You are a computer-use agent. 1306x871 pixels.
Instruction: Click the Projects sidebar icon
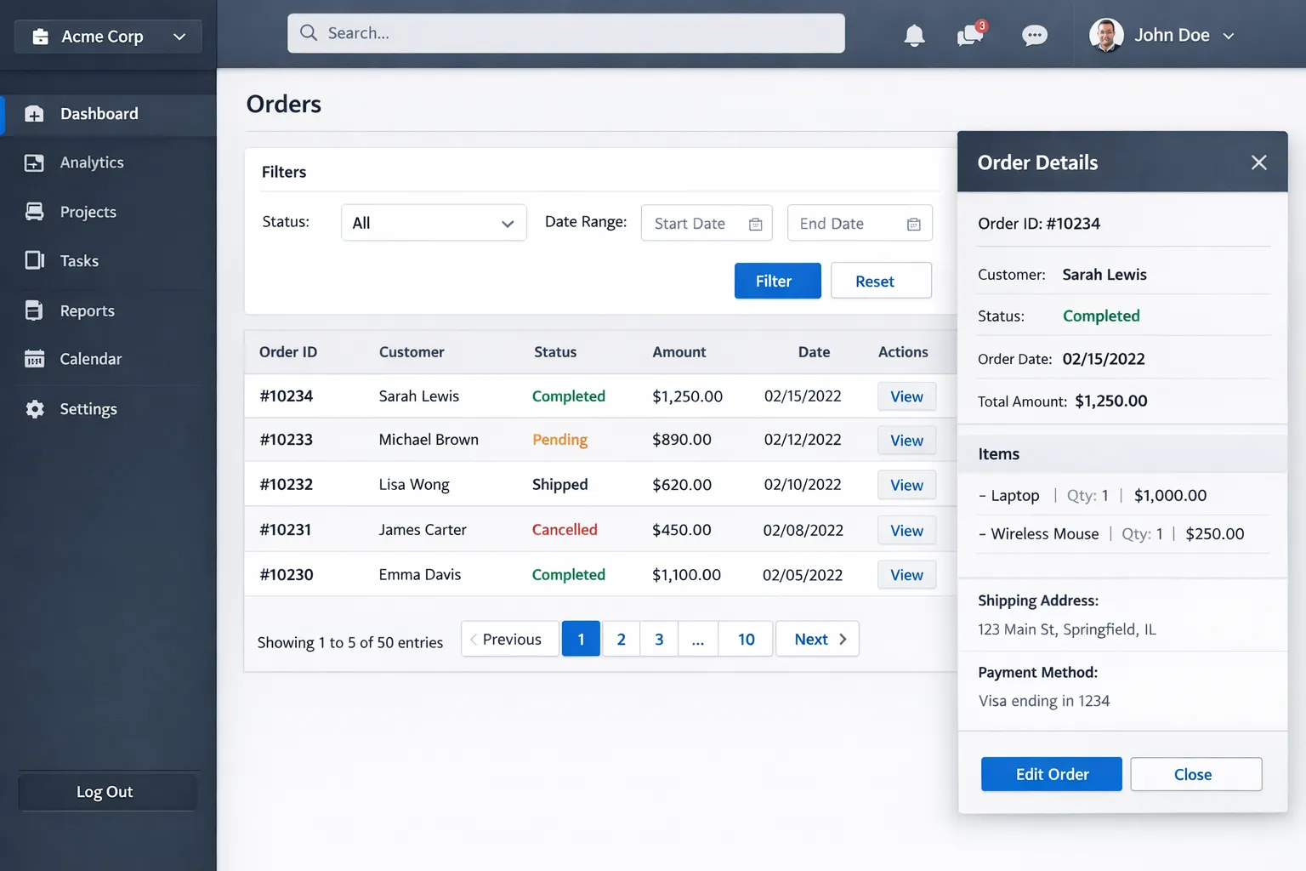click(x=34, y=212)
